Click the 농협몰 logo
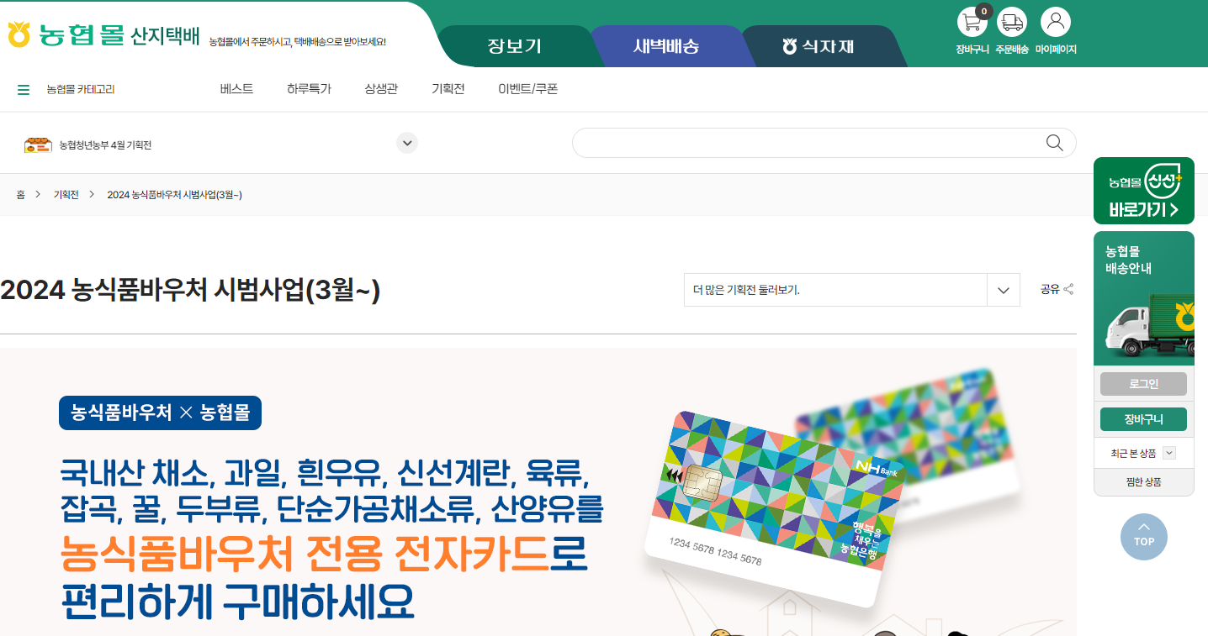 click(x=66, y=35)
